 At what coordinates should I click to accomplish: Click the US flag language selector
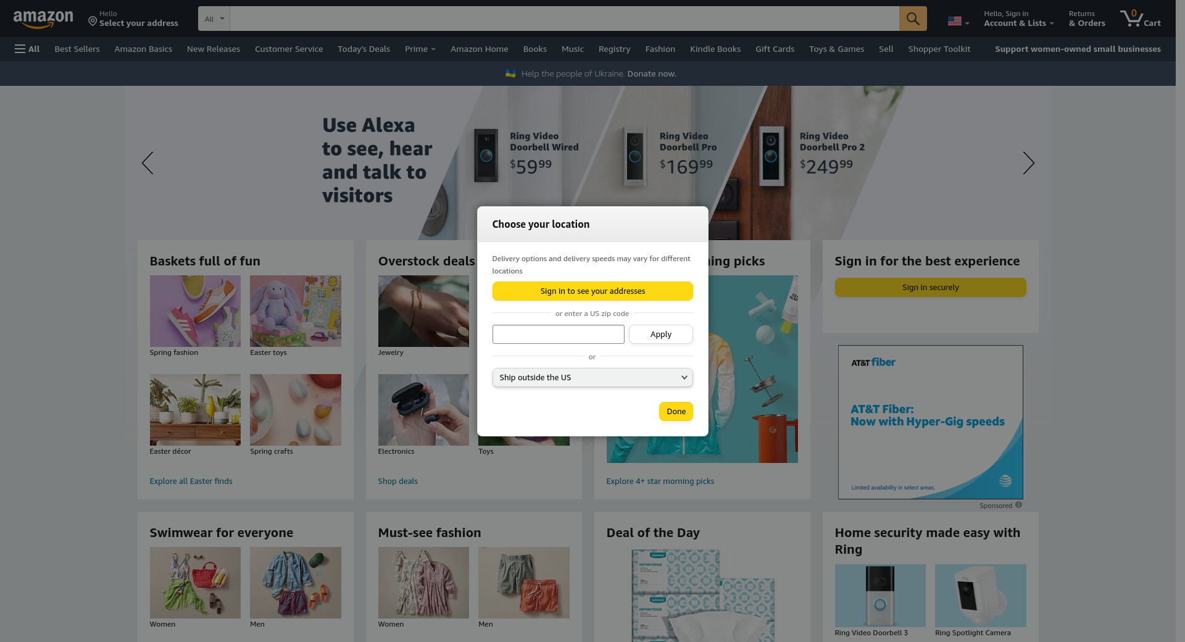tap(958, 21)
